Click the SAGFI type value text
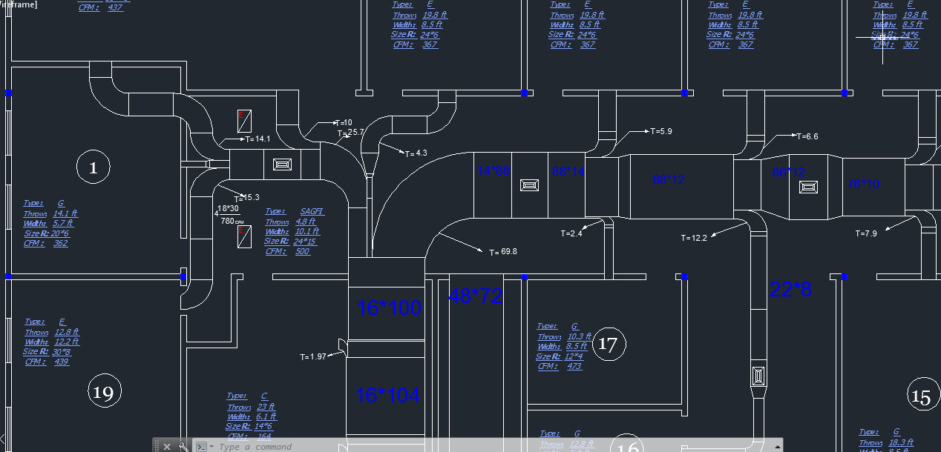Screen dimensions: 941x452 312,211
